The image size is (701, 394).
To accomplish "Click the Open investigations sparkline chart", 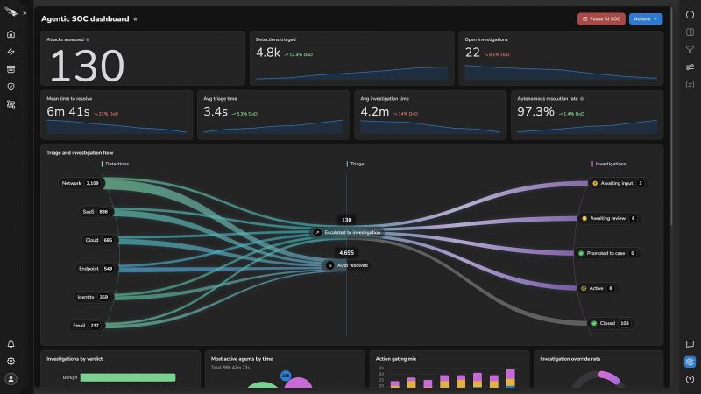I will [x=561, y=72].
